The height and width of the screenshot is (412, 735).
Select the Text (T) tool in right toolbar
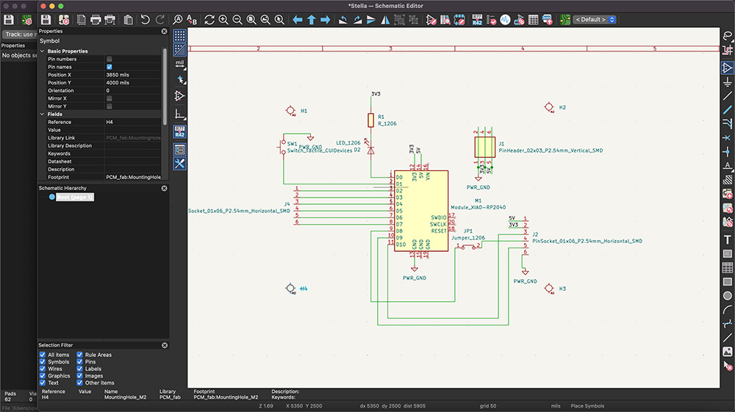[x=728, y=239]
